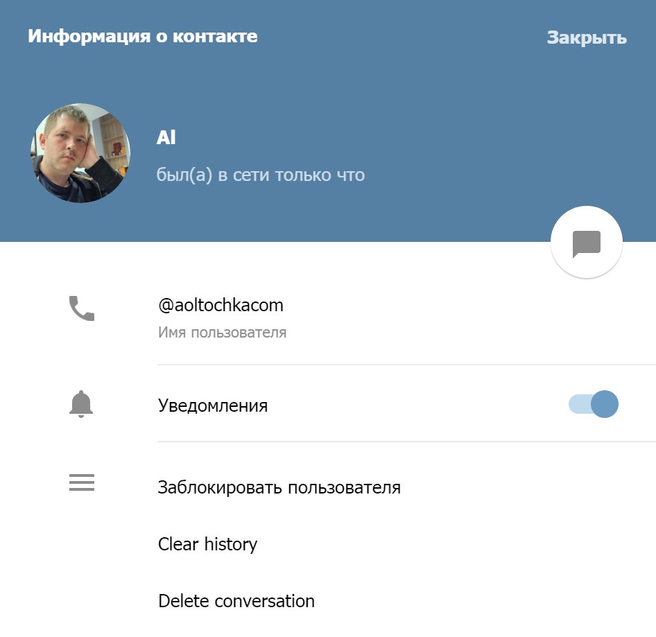This screenshot has height=637, width=656.
Task: Click the Уведомления label text
Action: click(212, 405)
